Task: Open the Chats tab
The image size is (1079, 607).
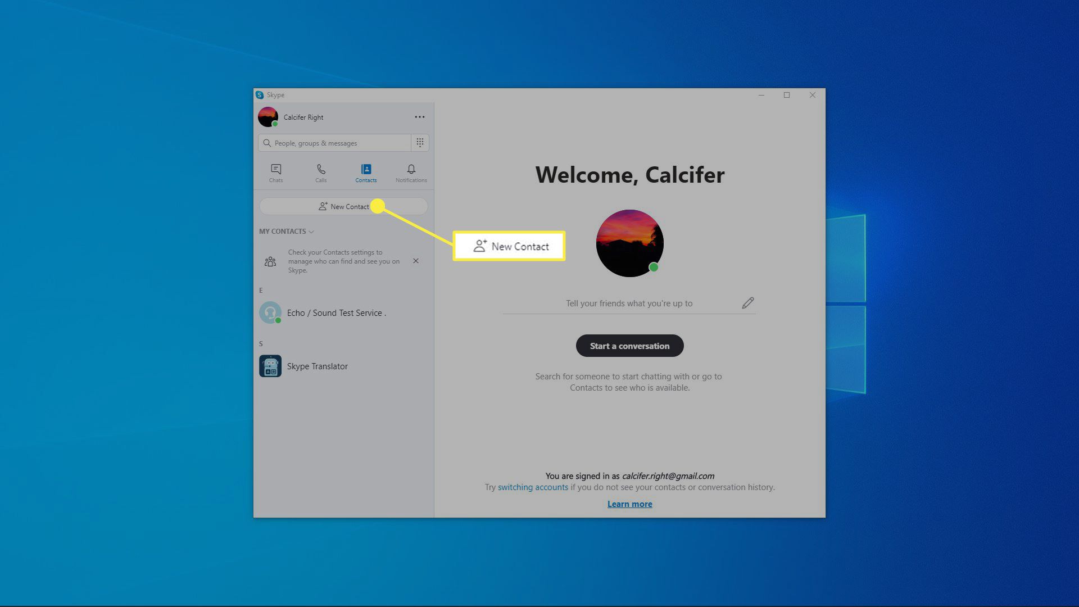Action: click(275, 173)
